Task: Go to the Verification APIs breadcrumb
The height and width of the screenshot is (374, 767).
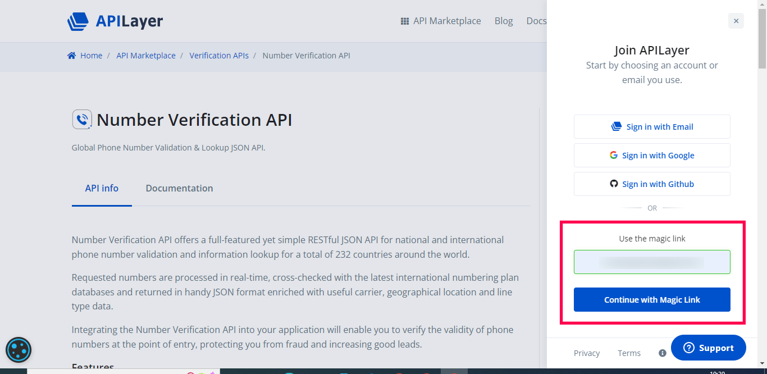Action: [219, 56]
